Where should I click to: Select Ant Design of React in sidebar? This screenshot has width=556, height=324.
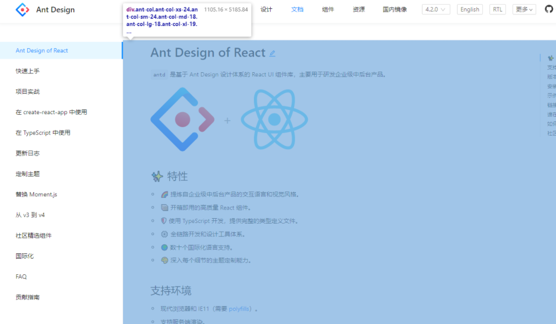pos(61,50)
